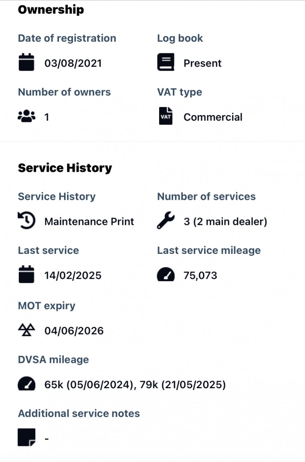Select the maintenance history clock icon
305x462 pixels.
coord(26,221)
